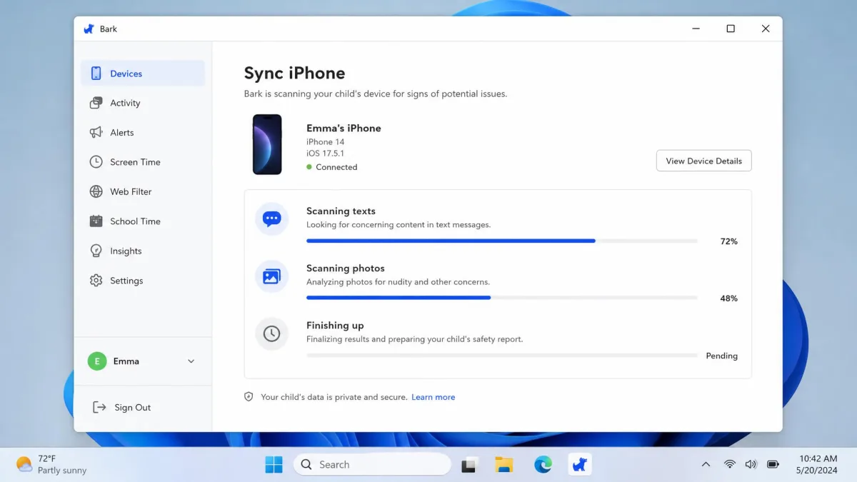Open the Settings section
The image size is (857, 482).
pos(143,281)
